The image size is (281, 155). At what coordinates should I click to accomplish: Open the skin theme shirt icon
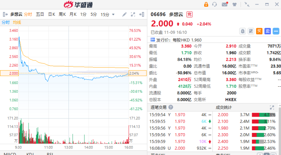(x=235, y=5)
